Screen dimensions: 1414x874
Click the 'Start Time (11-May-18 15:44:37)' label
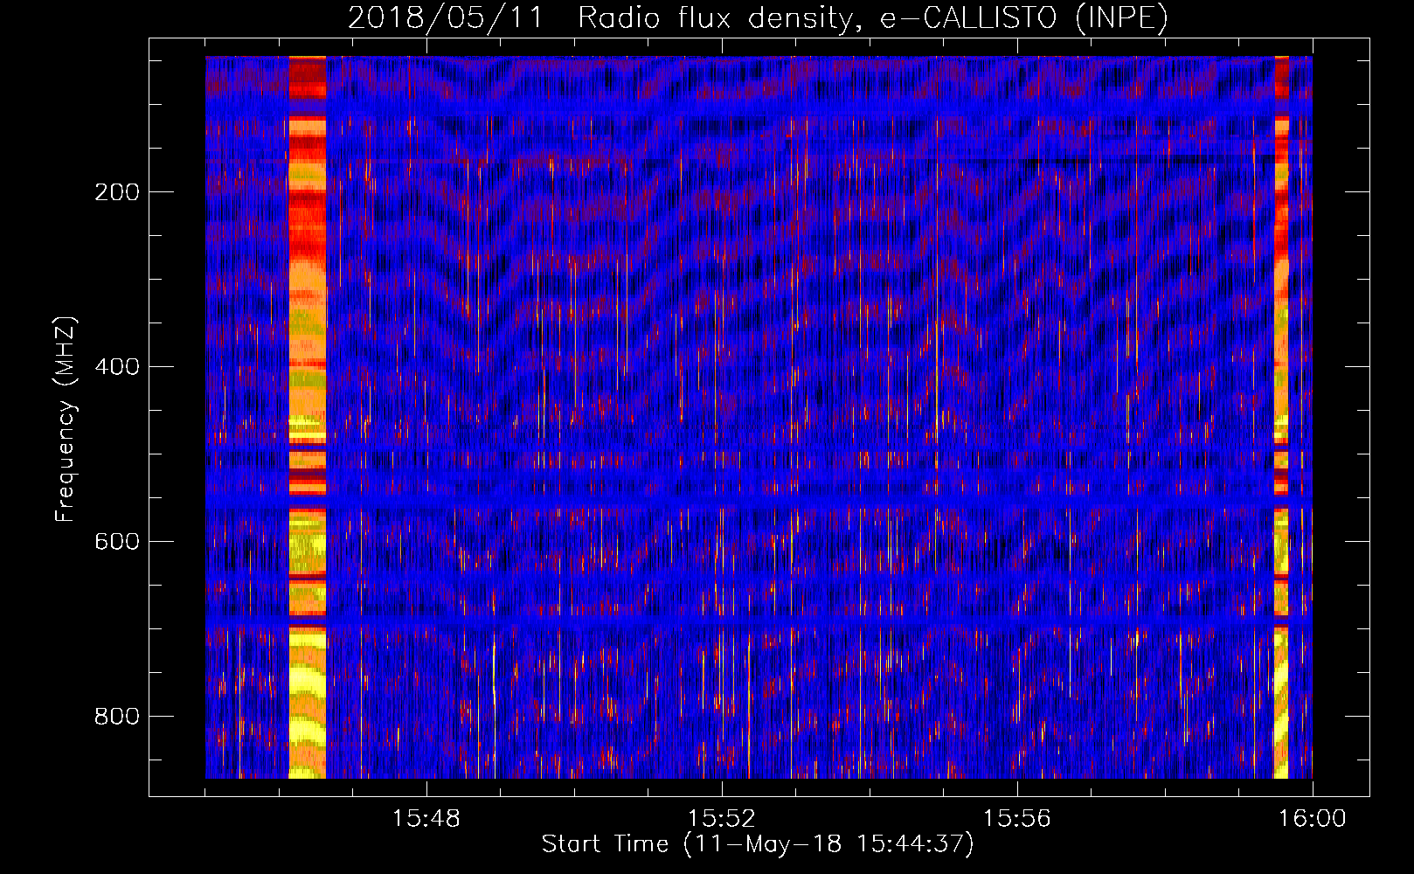758,844
